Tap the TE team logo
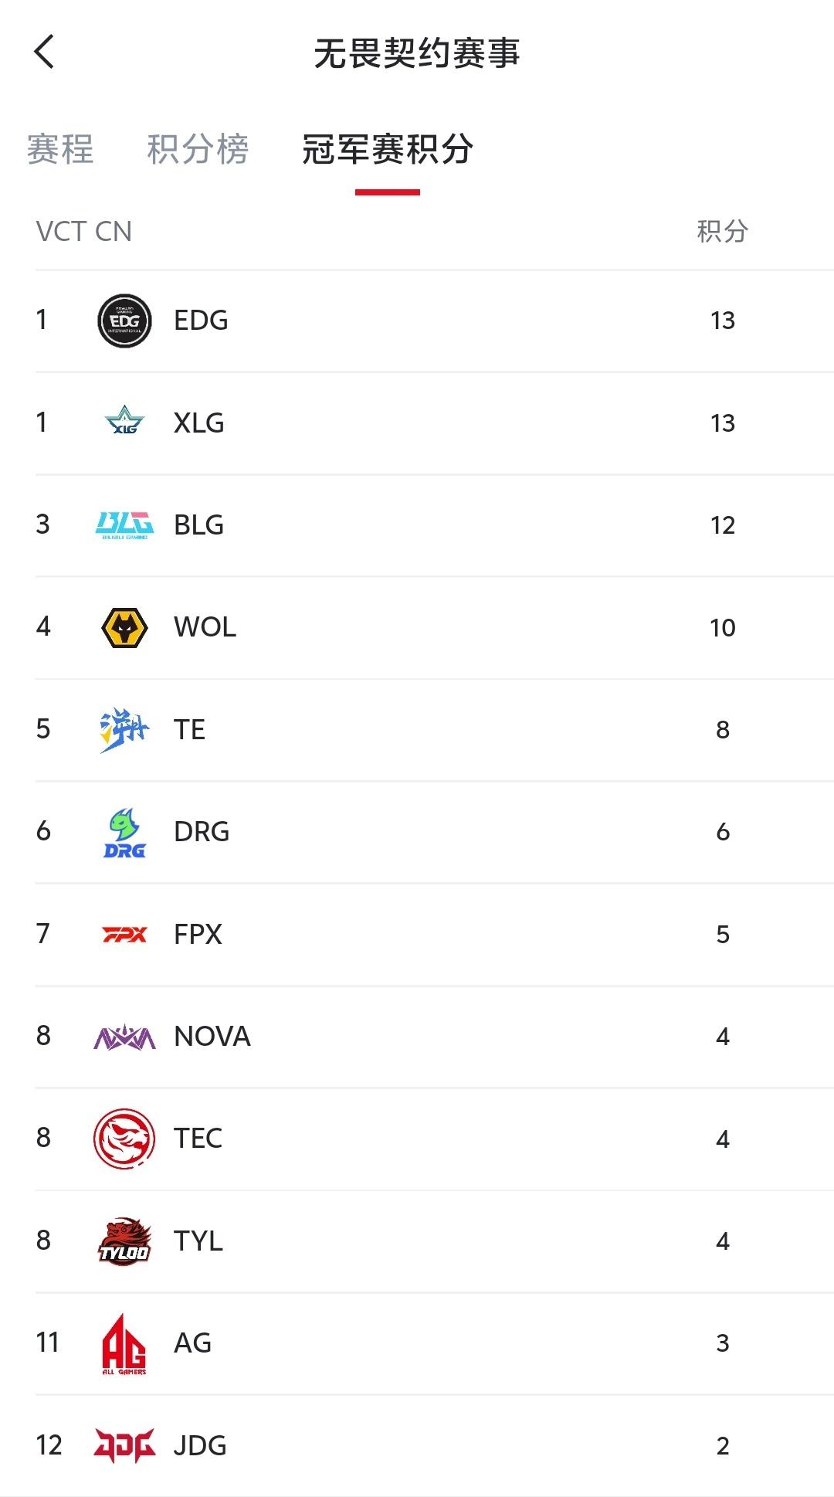Viewport: 834px width, 1497px height. point(124,729)
